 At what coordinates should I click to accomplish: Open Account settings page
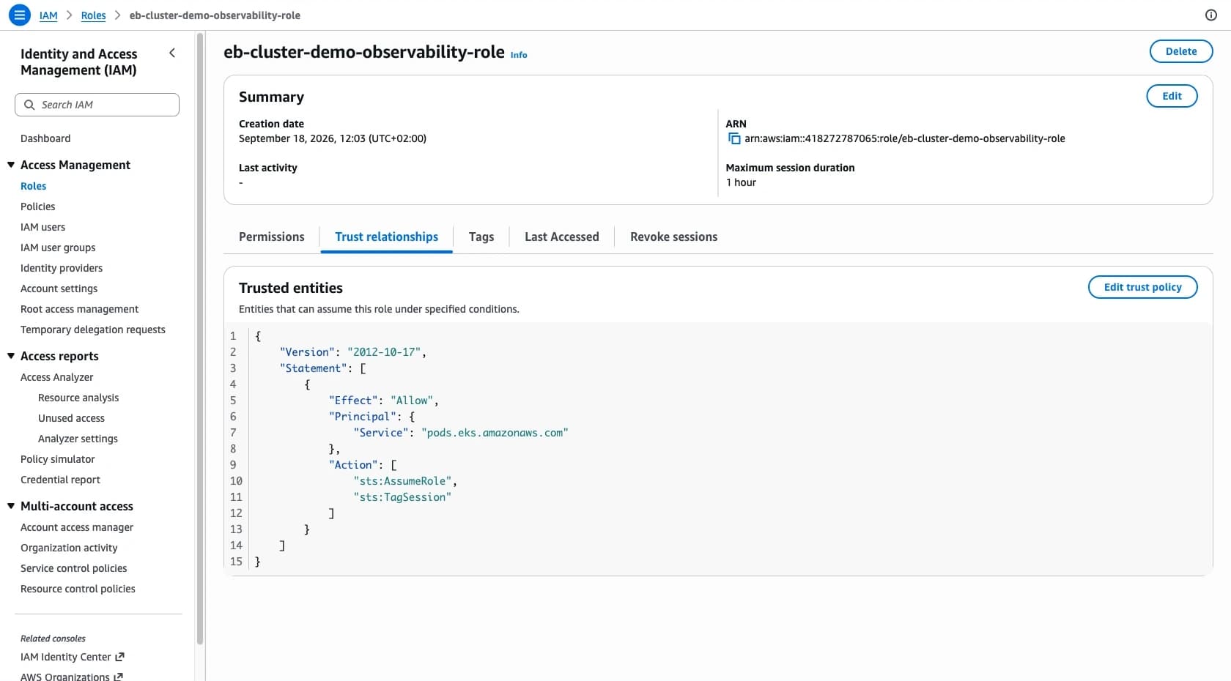coord(59,289)
